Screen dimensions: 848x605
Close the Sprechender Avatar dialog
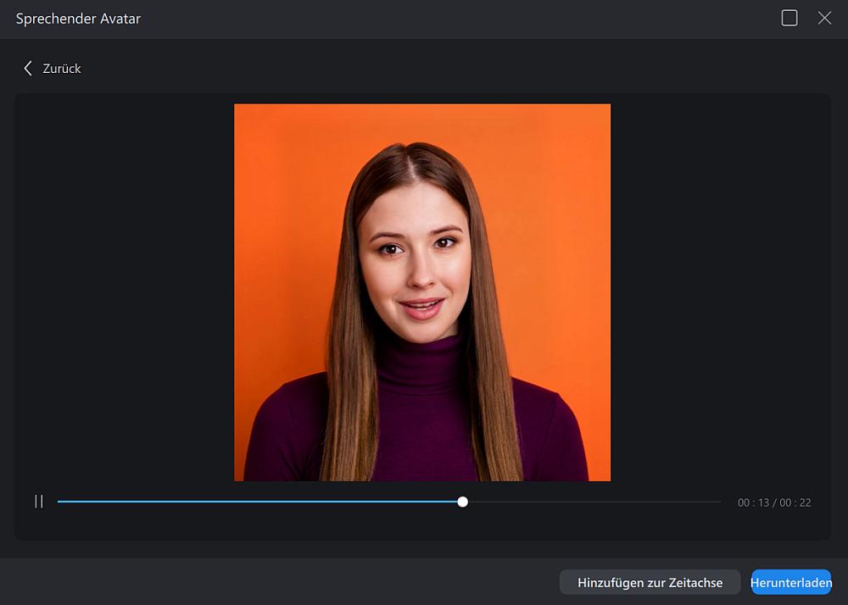click(x=824, y=18)
